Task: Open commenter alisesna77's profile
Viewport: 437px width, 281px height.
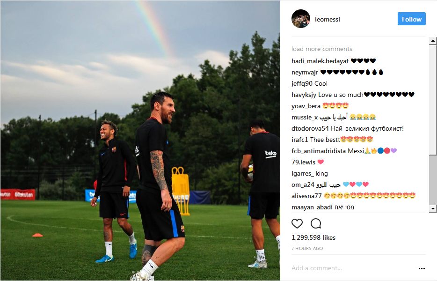Action: tap(306, 196)
